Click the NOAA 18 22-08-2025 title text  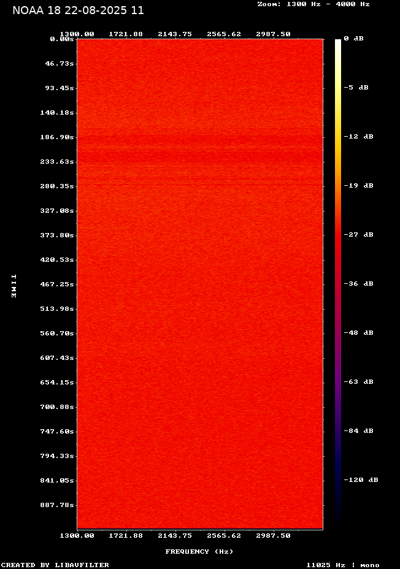[78, 10]
